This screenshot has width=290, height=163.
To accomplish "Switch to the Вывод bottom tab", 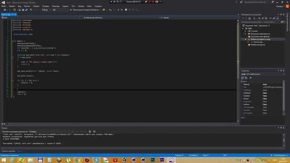I will (19, 151).
